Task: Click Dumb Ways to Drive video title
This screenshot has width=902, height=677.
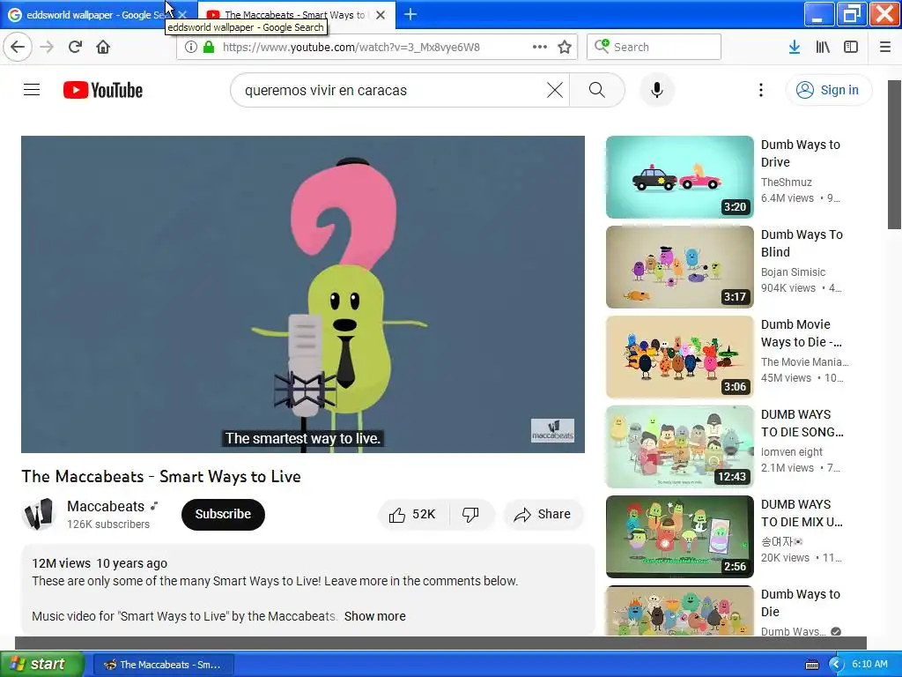Action: click(801, 153)
